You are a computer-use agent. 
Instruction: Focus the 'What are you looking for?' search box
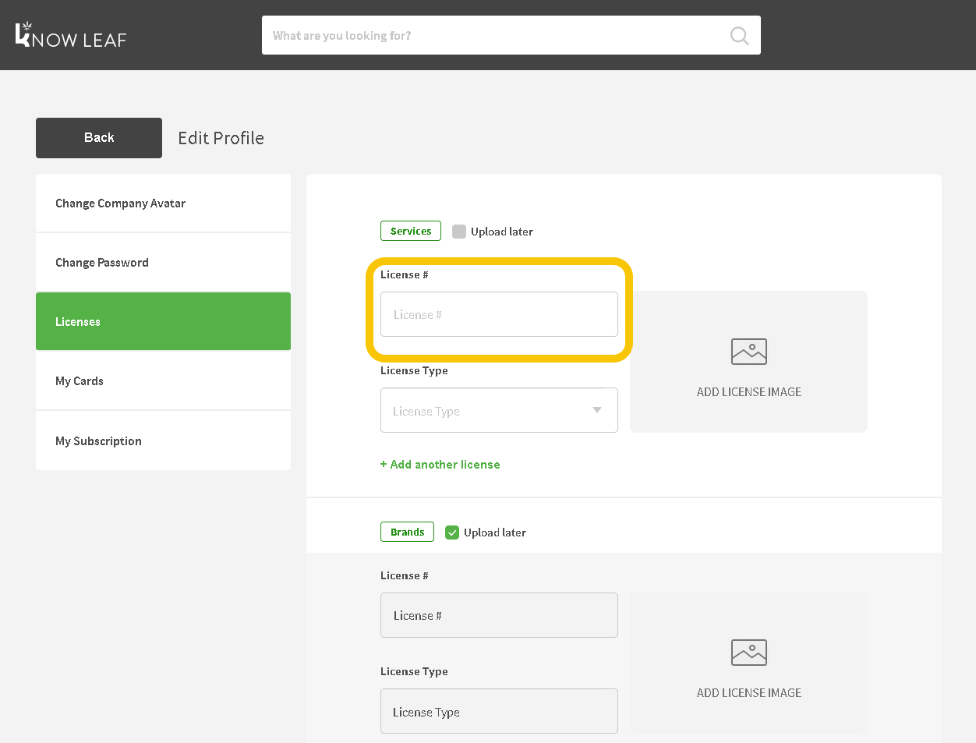coord(511,35)
